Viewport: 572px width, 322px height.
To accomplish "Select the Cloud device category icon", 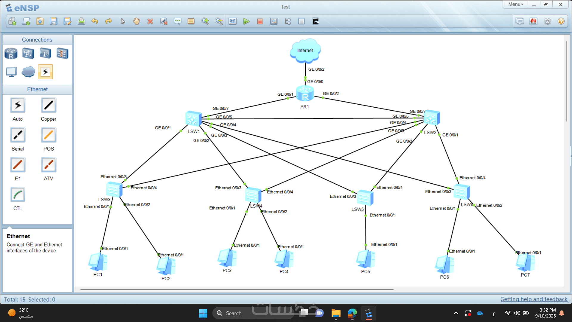I will (x=28, y=72).
